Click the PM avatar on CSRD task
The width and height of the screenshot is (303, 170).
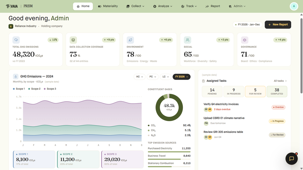point(206,123)
